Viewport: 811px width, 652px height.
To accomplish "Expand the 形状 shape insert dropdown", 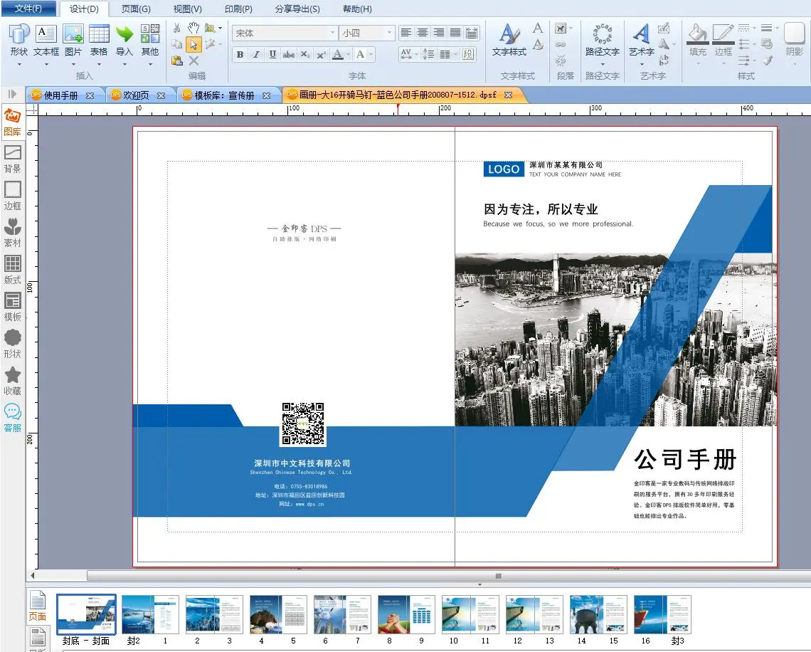I will [19, 64].
